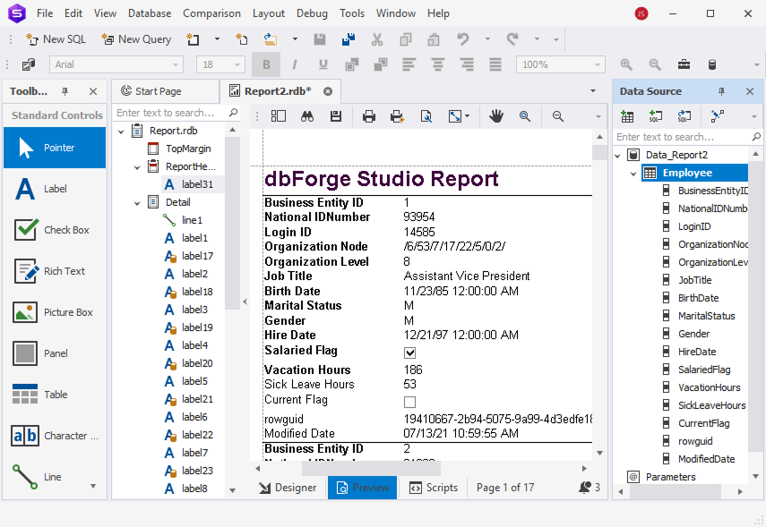The image size is (766, 527).
Task: Collapse the Employee node in Data Source
Action: point(633,172)
